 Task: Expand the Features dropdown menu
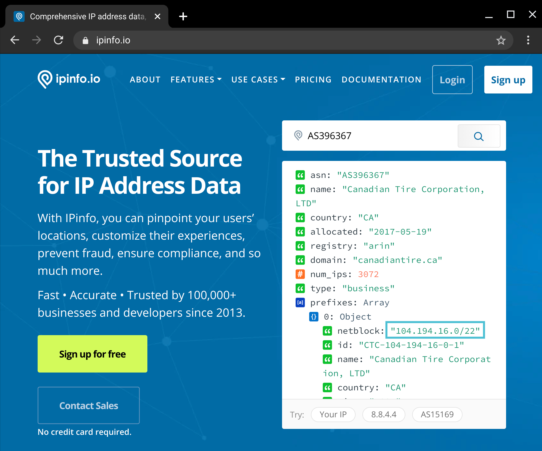(196, 80)
